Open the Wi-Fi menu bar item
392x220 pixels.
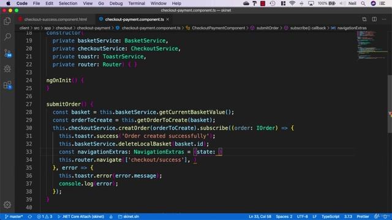[292, 3]
